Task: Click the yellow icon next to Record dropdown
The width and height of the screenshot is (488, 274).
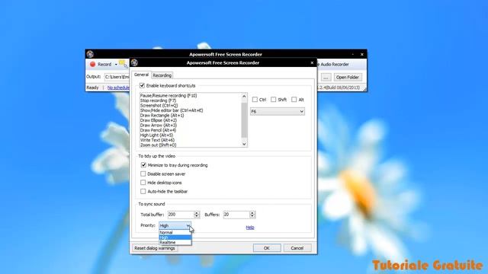Action: tap(123, 64)
